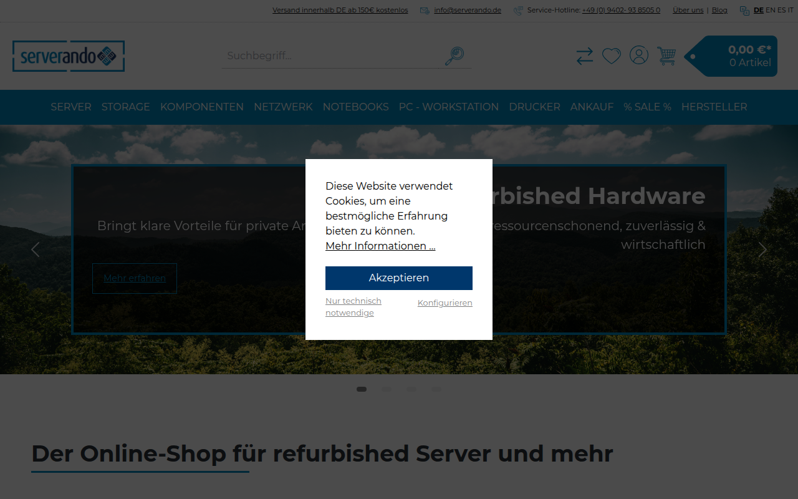Screen dimensions: 798x499
Task: Click the Versand innerhalb DE shipping link
Action: pos(340,10)
